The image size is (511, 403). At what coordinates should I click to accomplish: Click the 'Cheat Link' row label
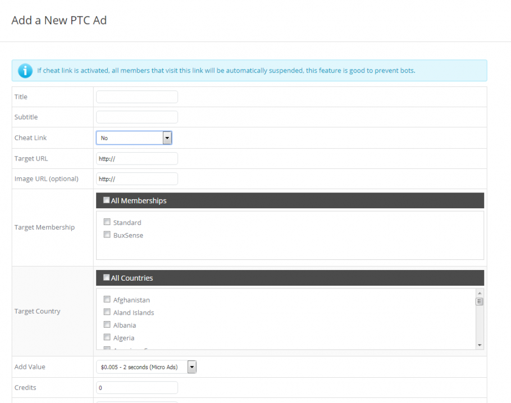click(x=31, y=138)
